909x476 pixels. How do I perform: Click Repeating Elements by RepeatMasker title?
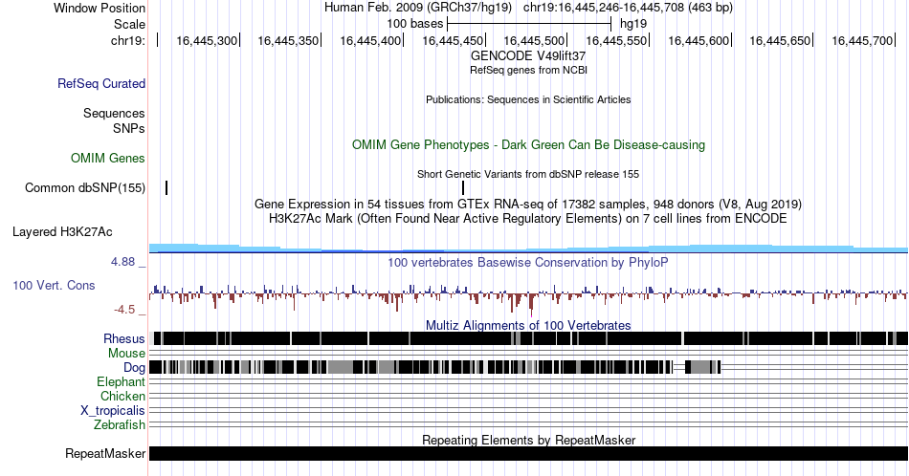528,440
